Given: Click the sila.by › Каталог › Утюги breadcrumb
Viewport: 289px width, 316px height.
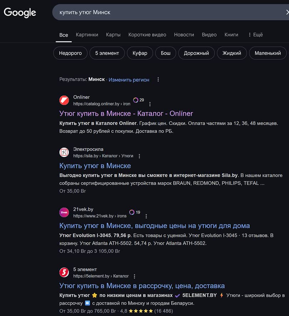Looking at the screenshot, I should [103, 156].
